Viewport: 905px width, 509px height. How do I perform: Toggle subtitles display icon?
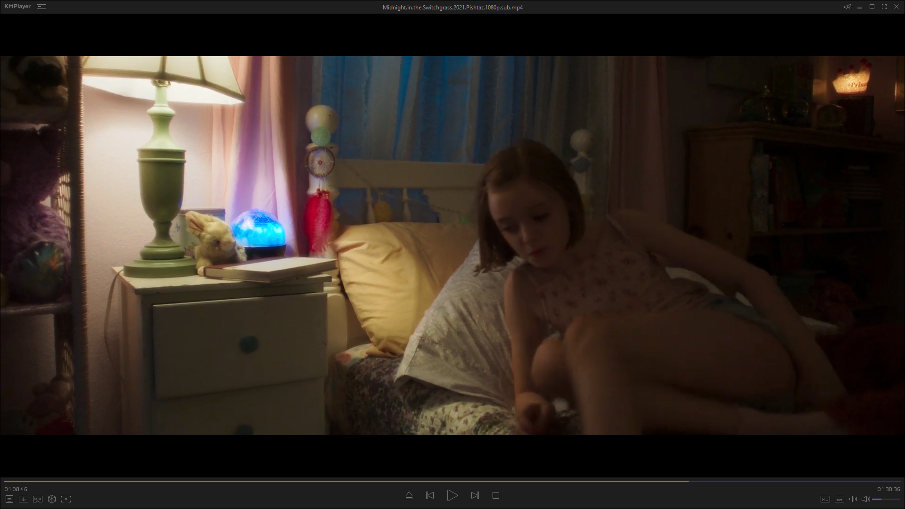(x=839, y=499)
